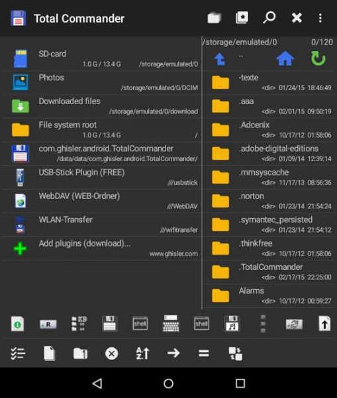Tap the circled X delete icon
337x398 pixels.
(111, 354)
